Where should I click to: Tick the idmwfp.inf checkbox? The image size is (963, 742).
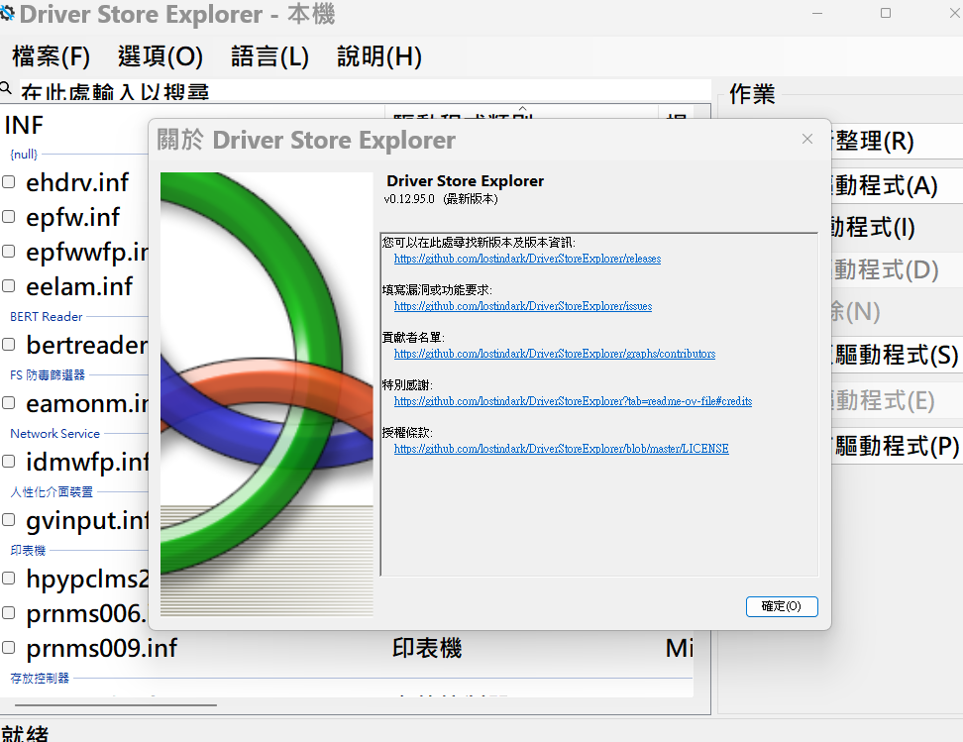pyautogui.click(x=9, y=462)
